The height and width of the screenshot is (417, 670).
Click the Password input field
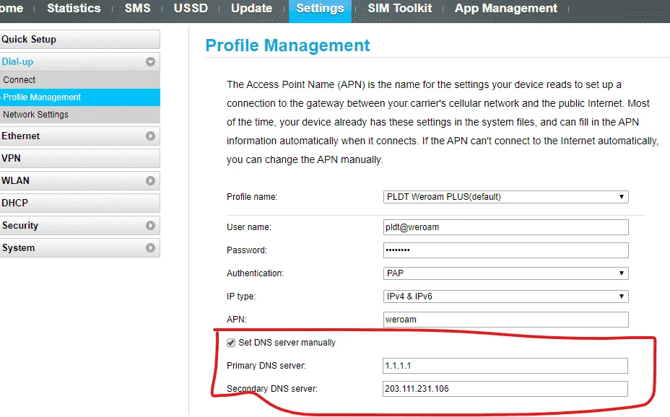click(x=506, y=250)
